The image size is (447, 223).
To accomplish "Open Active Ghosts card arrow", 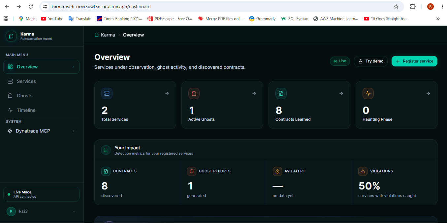I will click(x=254, y=93).
